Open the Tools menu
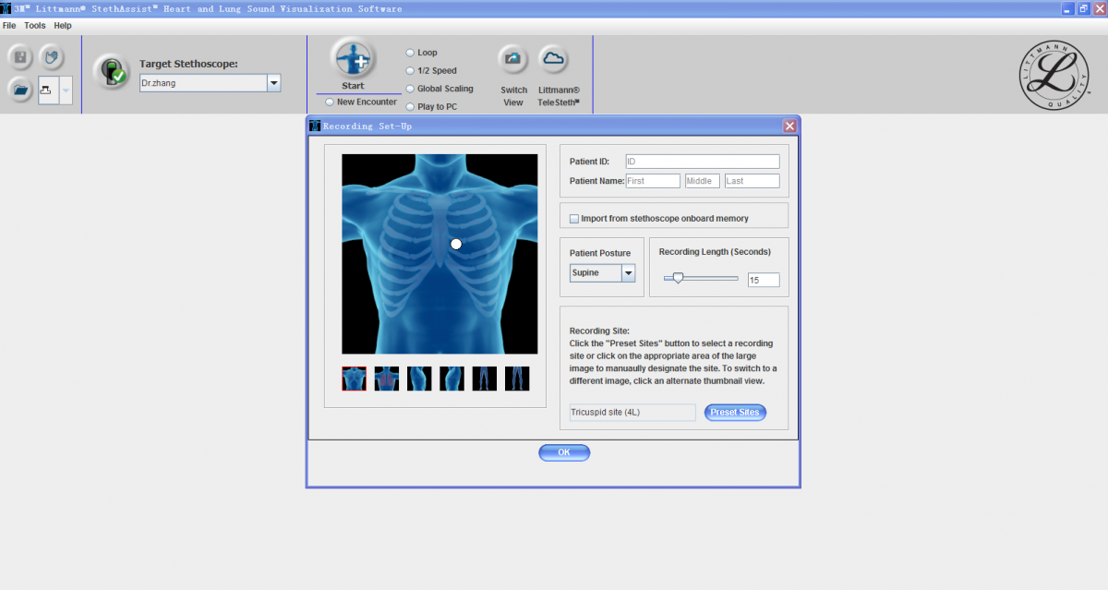1108x590 pixels. click(35, 26)
